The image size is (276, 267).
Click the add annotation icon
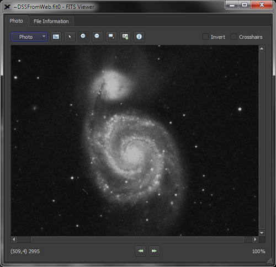point(125,37)
